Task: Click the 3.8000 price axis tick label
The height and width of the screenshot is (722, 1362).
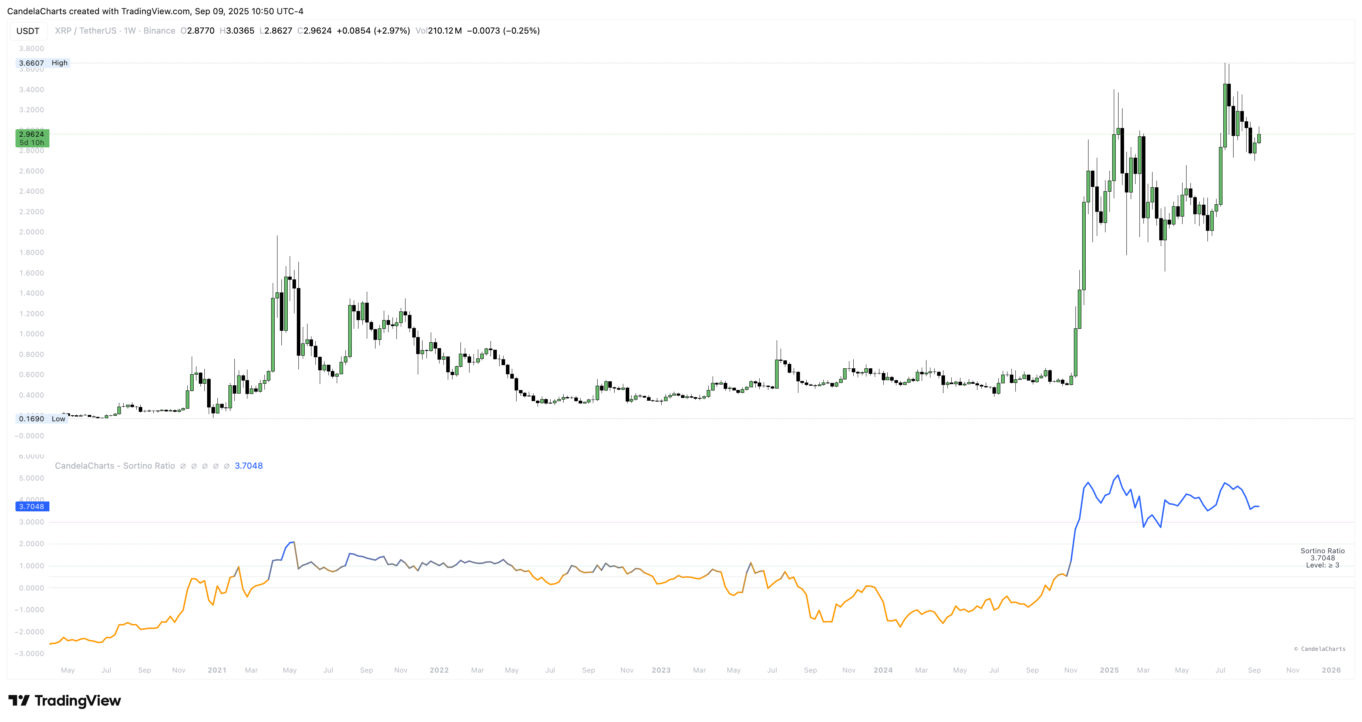Action: (x=32, y=49)
